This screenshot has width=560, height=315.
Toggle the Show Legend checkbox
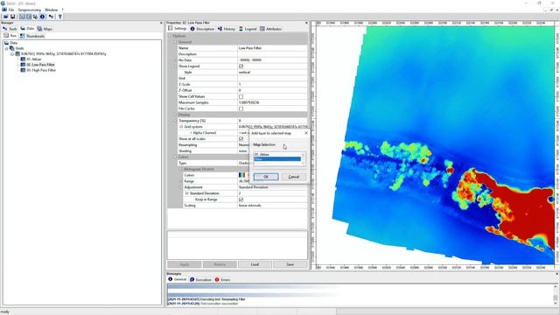tap(241, 66)
